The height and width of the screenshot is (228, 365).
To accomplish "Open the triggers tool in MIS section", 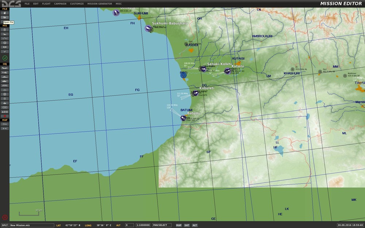I will pos(5,38).
